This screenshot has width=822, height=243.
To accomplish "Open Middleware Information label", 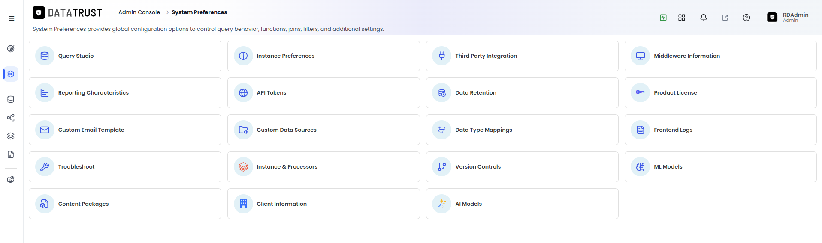I will click(687, 56).
